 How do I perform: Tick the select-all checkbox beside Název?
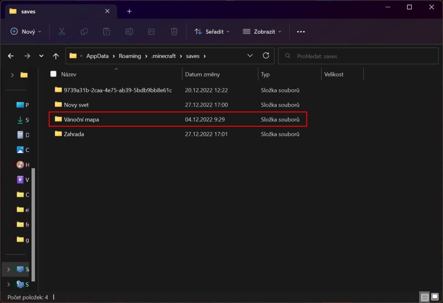click(53, 74)
